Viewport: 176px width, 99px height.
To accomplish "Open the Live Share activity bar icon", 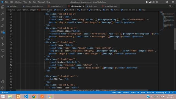I will (x=3, y=38).
